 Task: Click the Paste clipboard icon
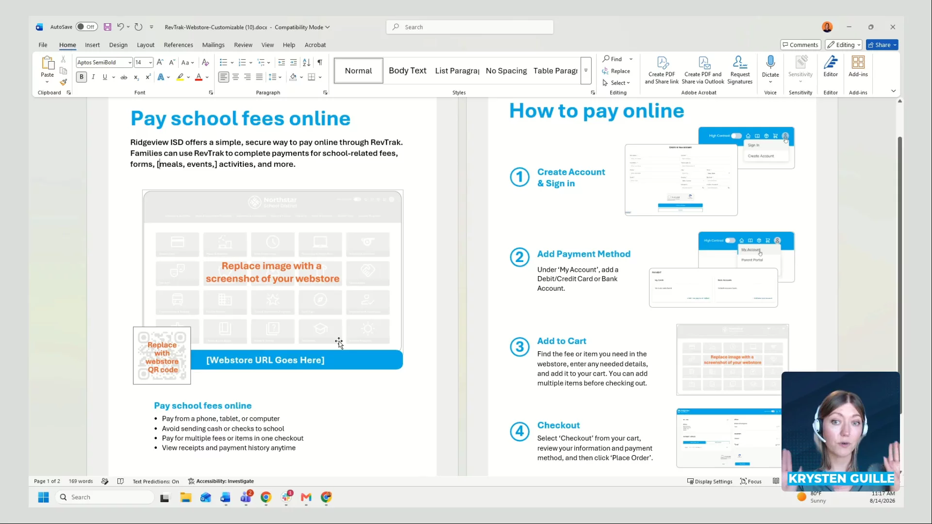click(48, 63)
